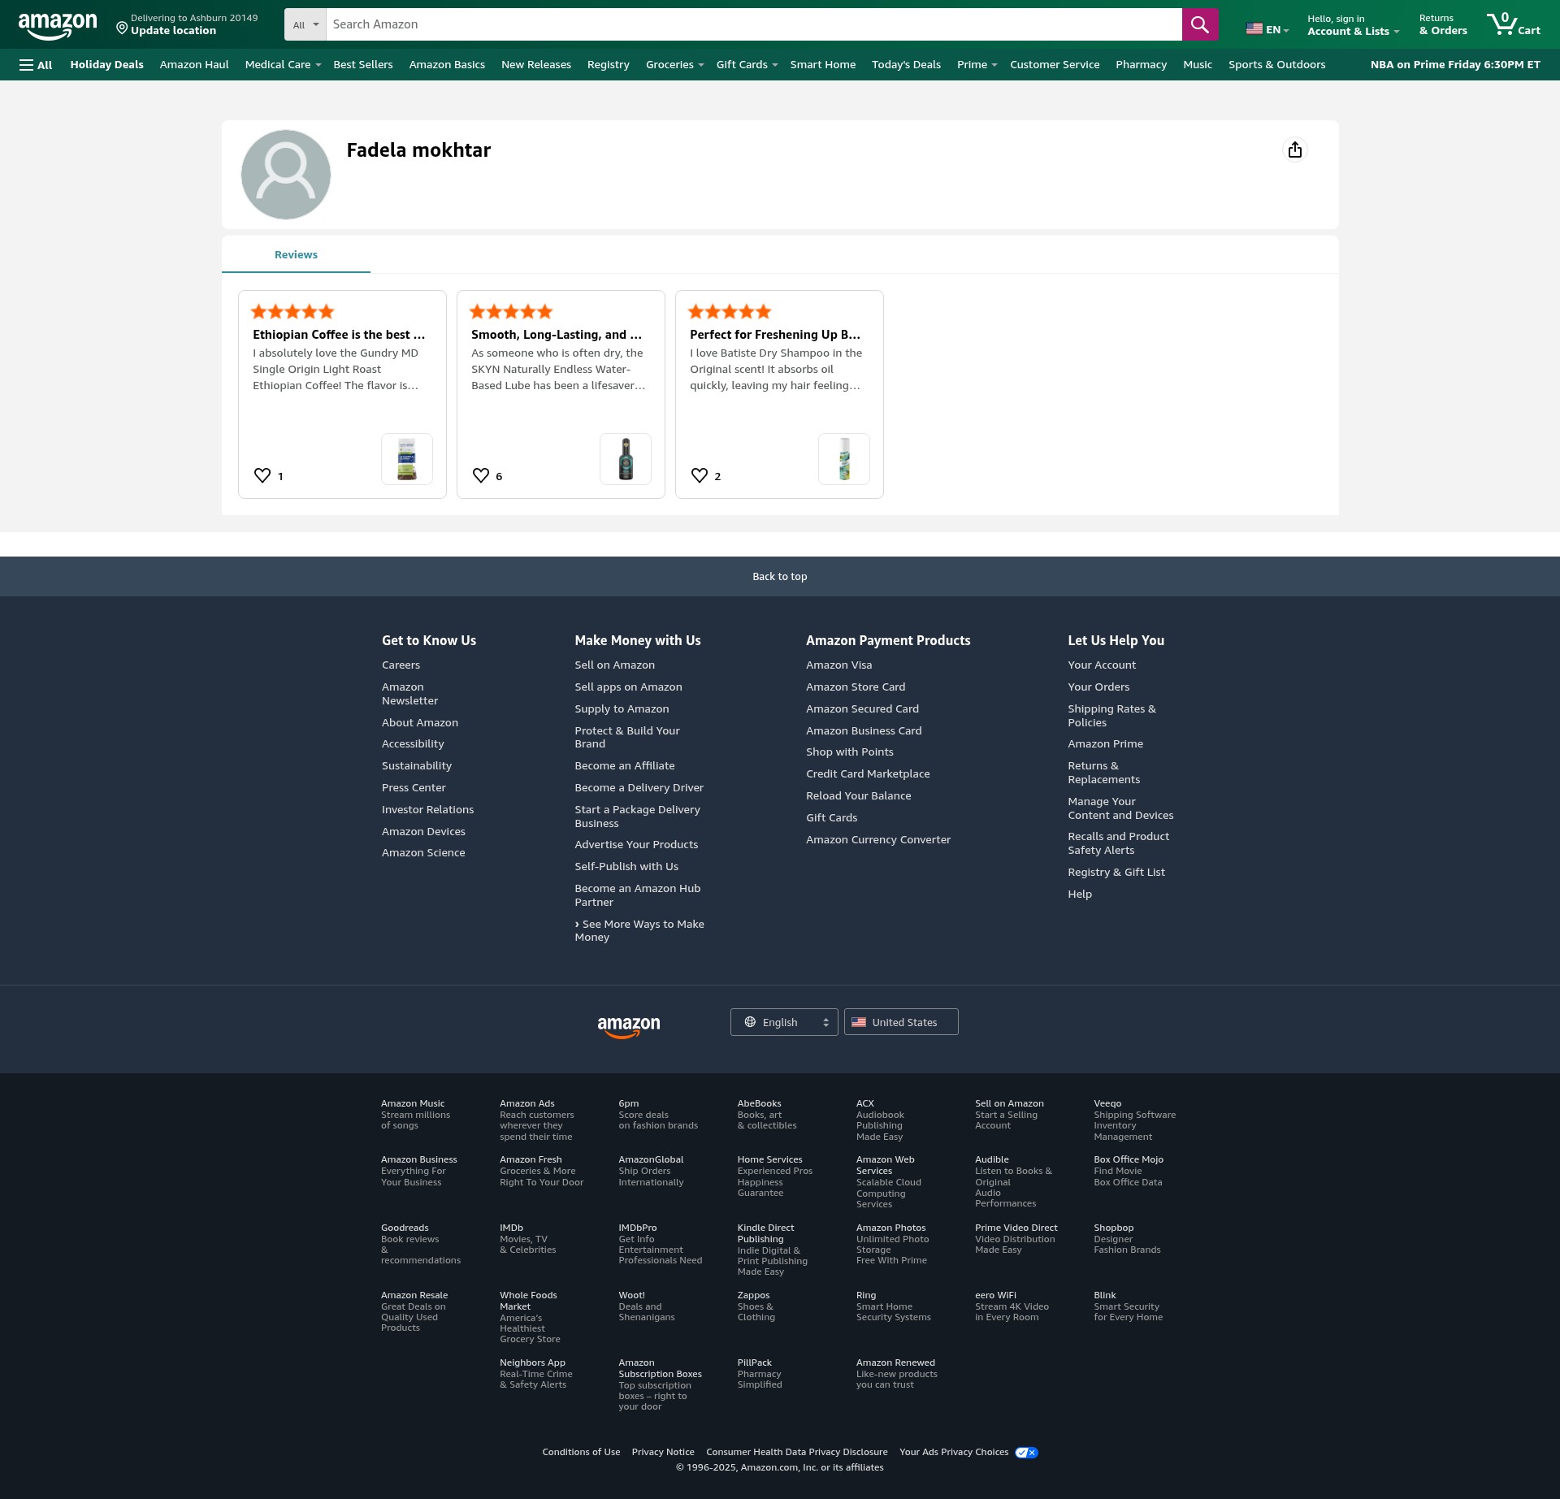Open Holiday Deals in nav bar
Image resolution: width=1560 pixels, height=1499 pixels.
(x=106, y=65)
